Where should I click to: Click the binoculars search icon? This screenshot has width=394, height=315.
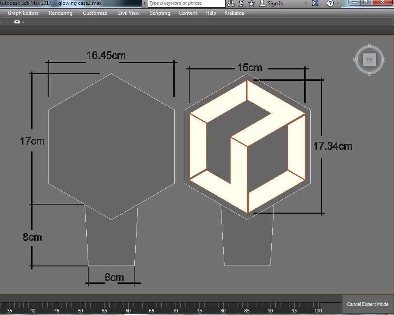(x=231, y=3)
